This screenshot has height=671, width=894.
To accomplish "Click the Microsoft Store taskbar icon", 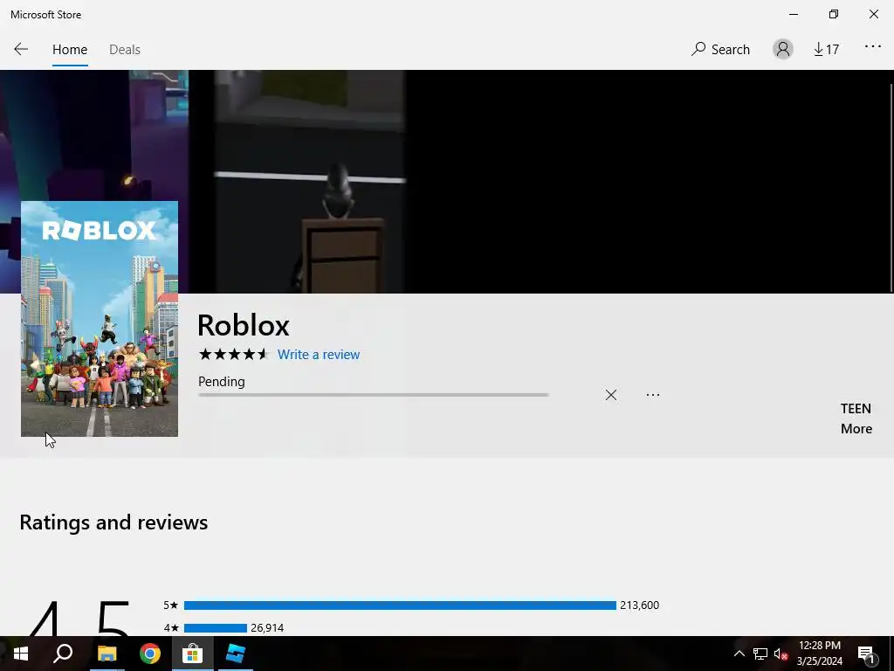I will [x=193, y=654].
